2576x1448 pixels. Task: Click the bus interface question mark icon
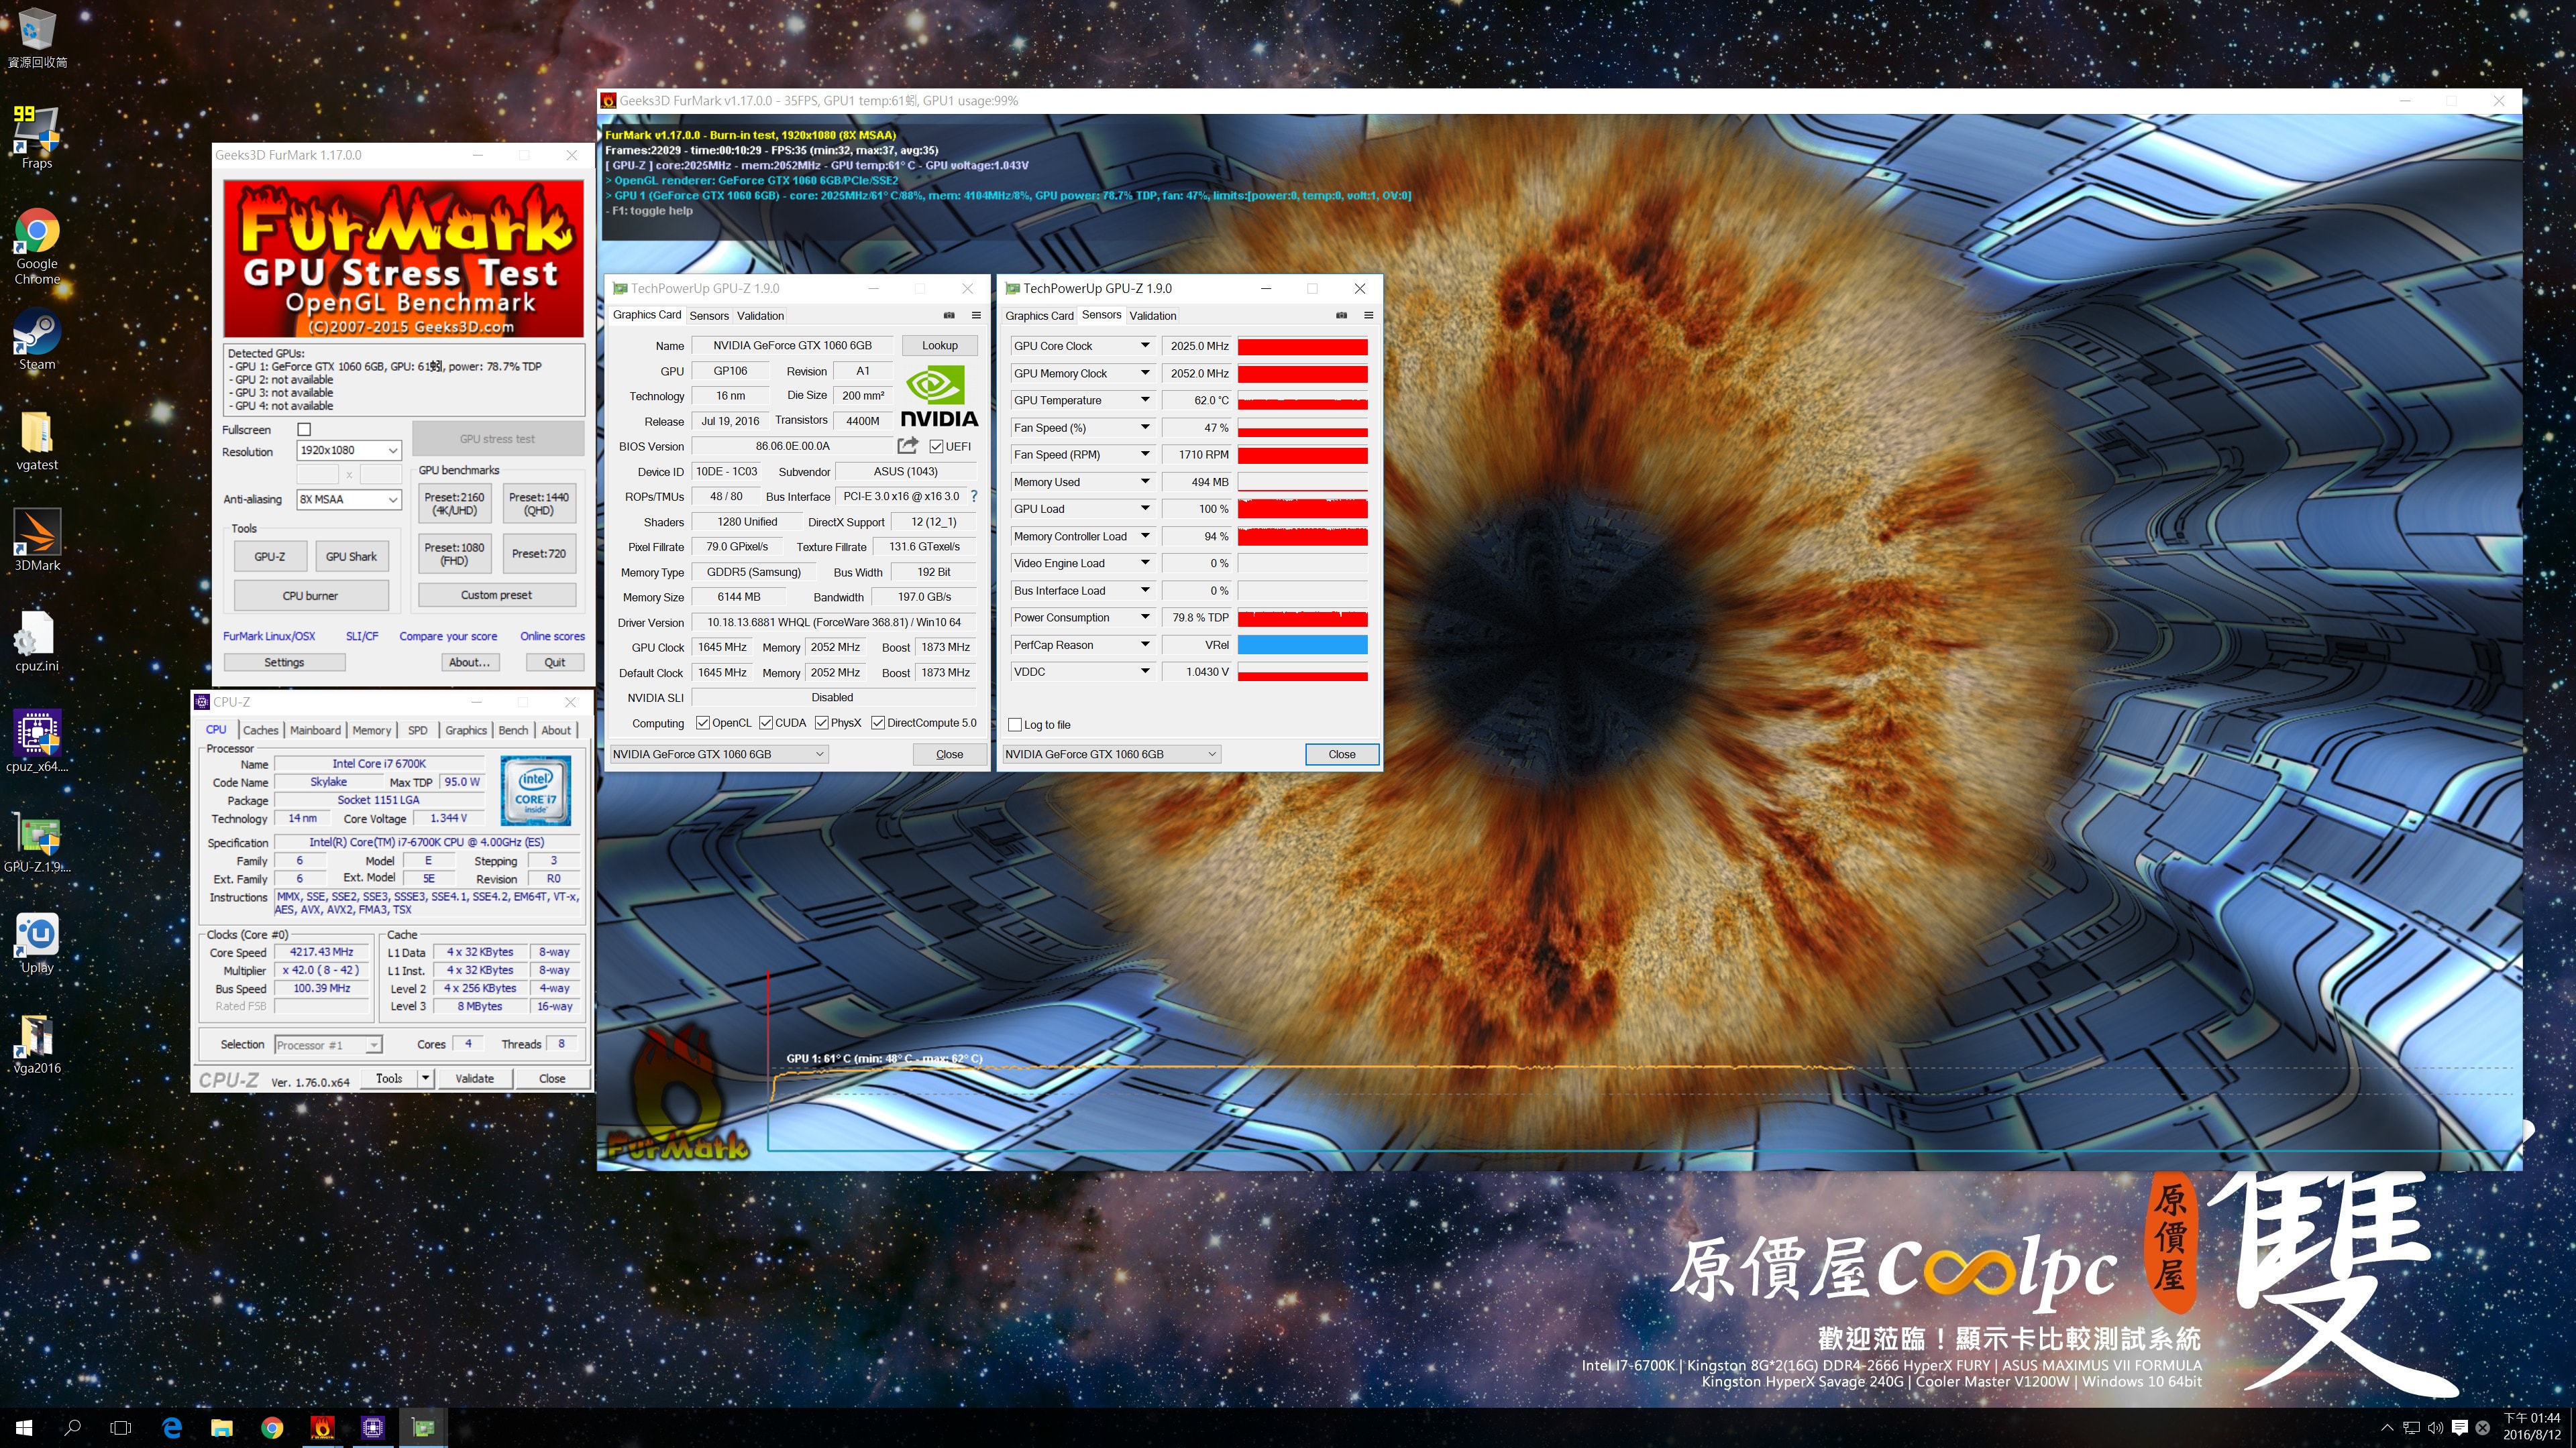[974, 495]
